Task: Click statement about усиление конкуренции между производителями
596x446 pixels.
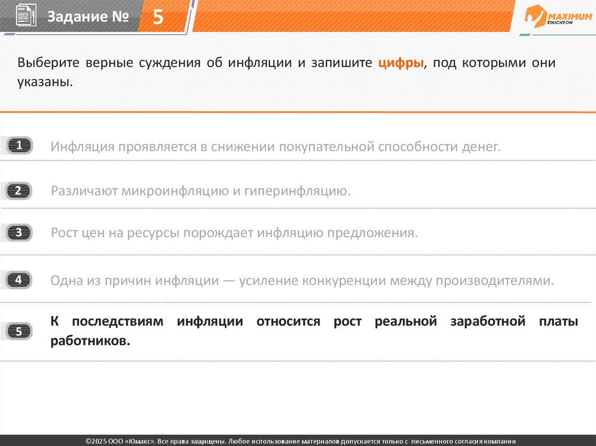Action: [302, 280]
